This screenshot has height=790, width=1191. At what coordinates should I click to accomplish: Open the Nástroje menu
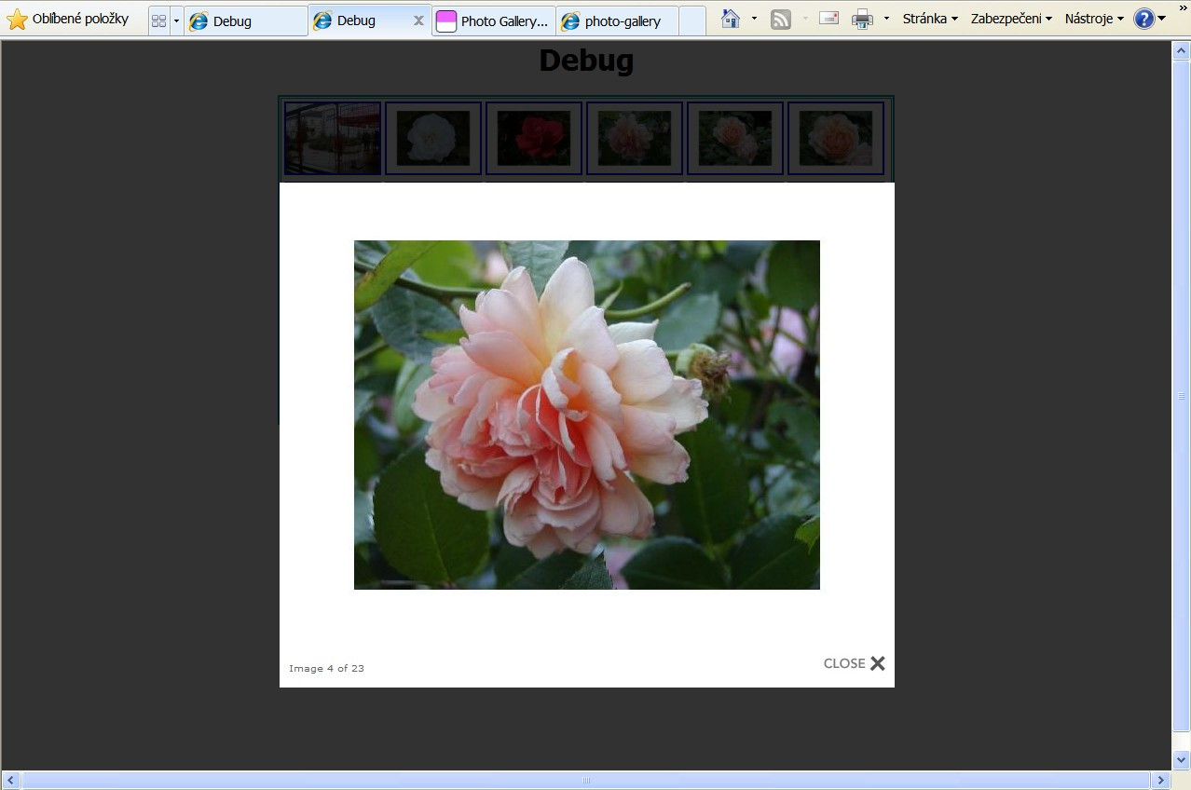click(x=1094, y=19)
